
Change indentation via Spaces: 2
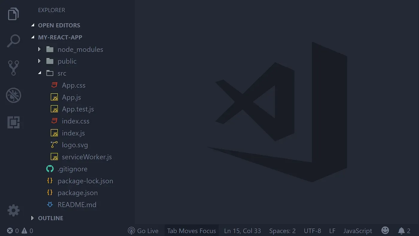click(282, 231)
